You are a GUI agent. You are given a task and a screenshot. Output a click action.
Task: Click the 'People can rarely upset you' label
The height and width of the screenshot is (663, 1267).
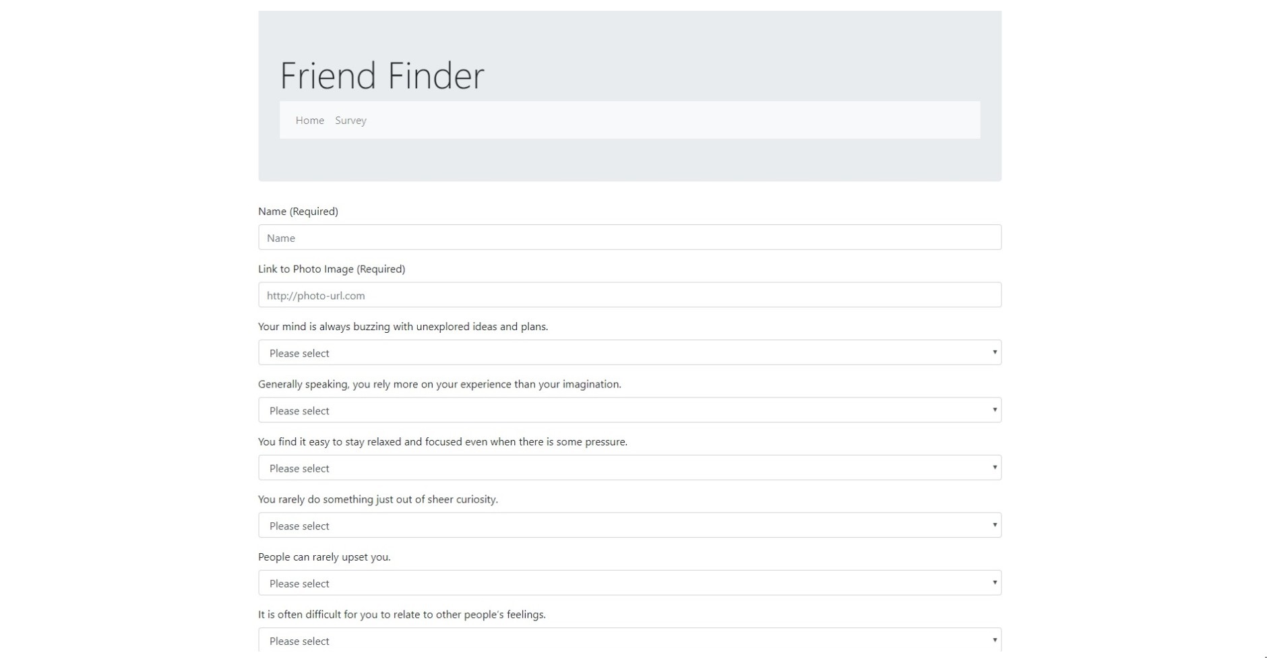coord(324,557)
